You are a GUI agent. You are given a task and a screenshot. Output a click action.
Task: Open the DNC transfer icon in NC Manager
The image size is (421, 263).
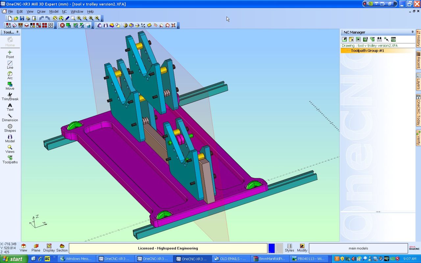pyautogui.click(x=394, y=39)
